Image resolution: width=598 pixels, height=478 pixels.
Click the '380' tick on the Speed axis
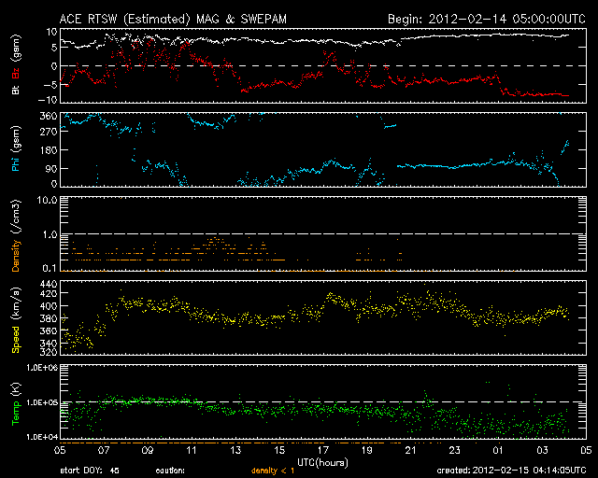49,318
